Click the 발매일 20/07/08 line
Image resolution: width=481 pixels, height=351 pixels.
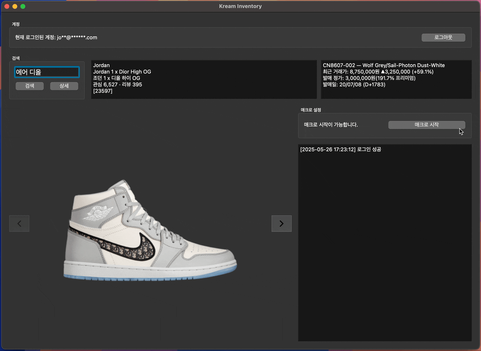tap(354, 85)
